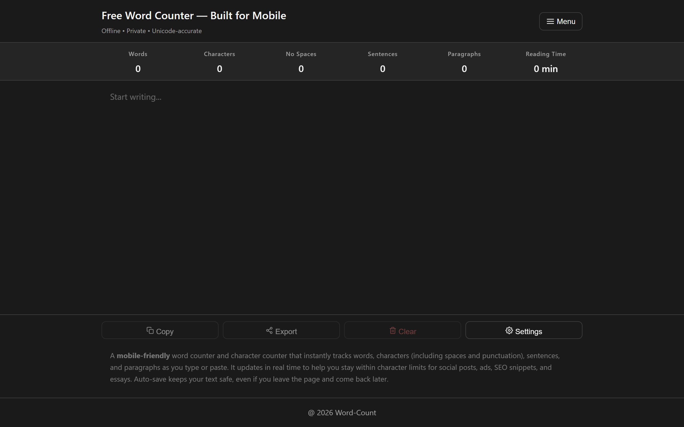Open the Settings button
The width and height of the screenshot is (684, 427).
coord(524,330)
